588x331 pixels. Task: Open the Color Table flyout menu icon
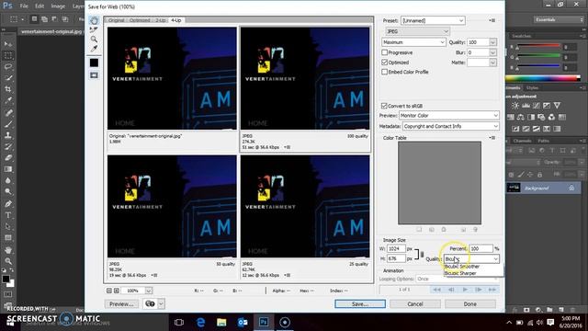point(492,138)
